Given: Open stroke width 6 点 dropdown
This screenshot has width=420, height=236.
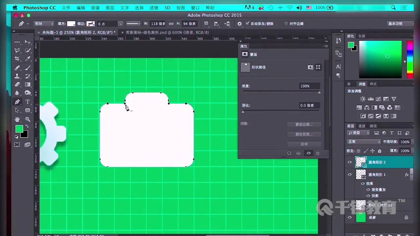Looking at the screenshot, I should [x=120, y=24].
